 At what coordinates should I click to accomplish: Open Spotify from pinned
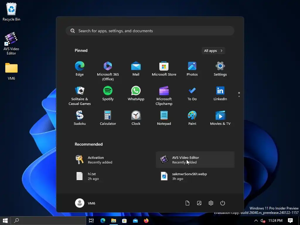point(108,93)
